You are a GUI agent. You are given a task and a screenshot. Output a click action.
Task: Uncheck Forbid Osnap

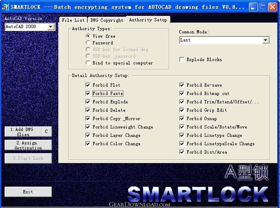click(x=182, y=118)
